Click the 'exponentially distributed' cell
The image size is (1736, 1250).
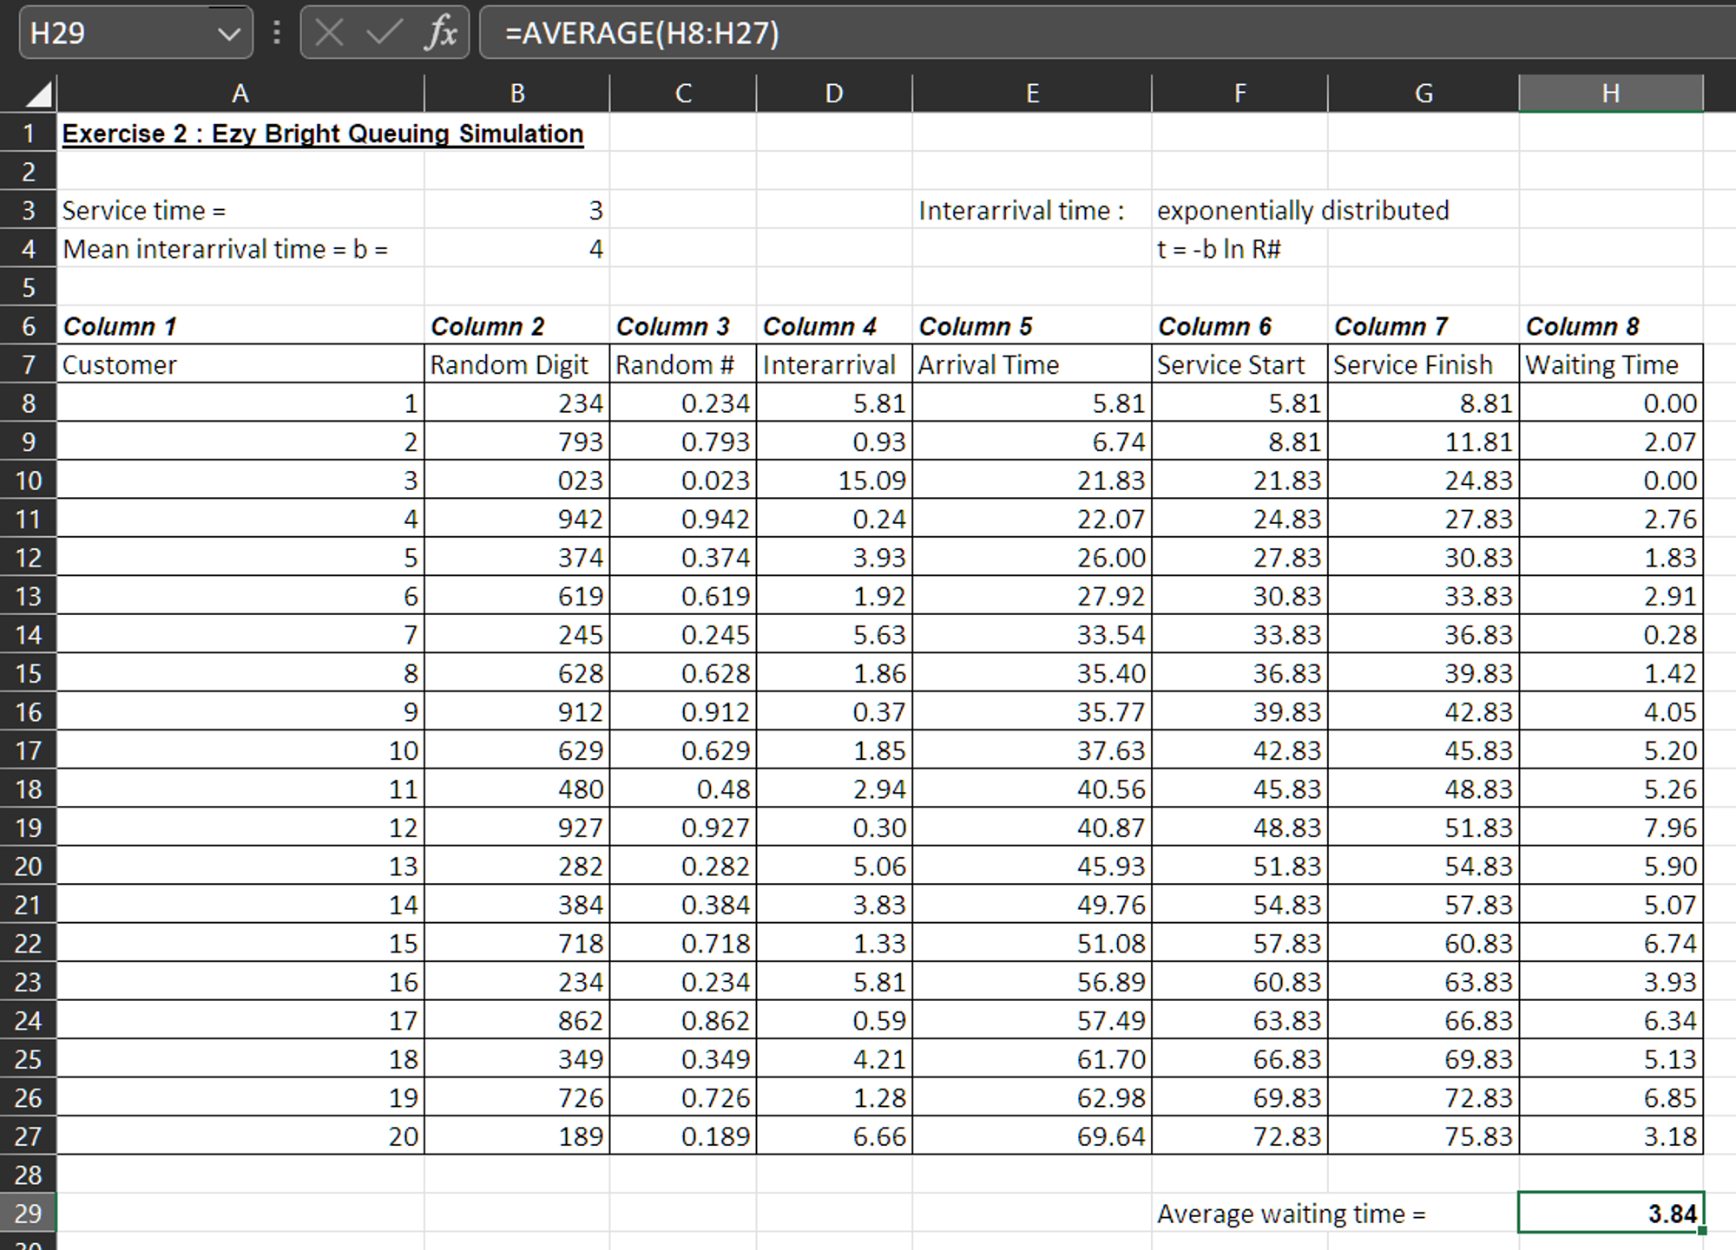(1303, 210)
